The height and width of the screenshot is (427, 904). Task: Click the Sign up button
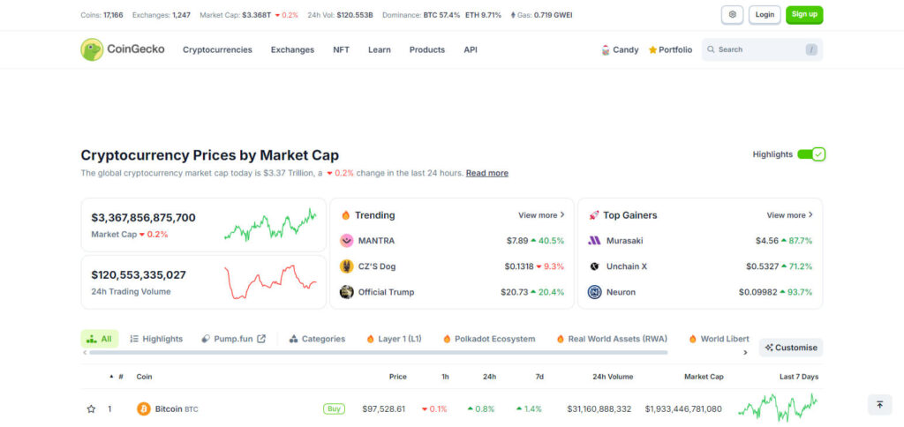[x=804, y=14]
